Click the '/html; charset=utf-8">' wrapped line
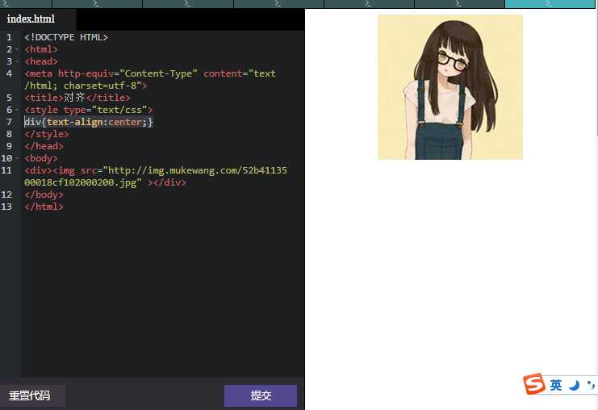Screen dimensions: 598x410 (86, 86)
